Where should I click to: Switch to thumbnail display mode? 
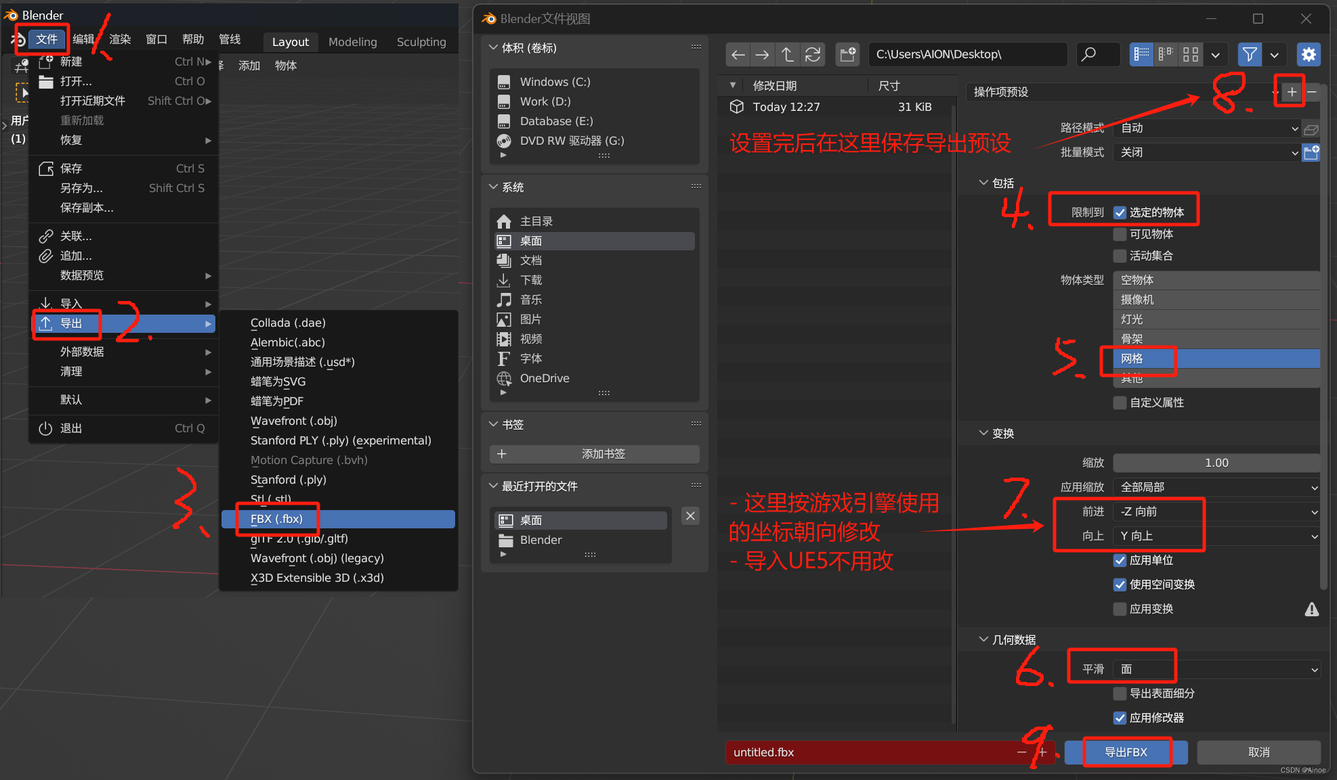click(1190, 55)
